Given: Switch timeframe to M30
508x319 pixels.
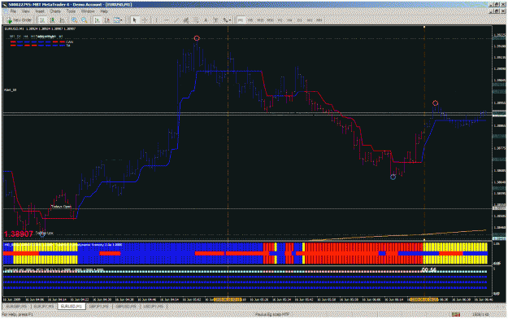Looking at the screenshot, I should 270,20.
